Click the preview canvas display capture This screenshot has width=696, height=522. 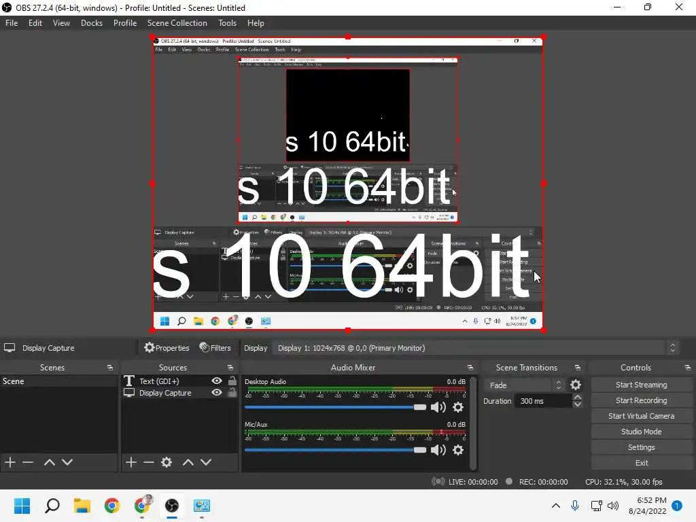tap(348, 184)
